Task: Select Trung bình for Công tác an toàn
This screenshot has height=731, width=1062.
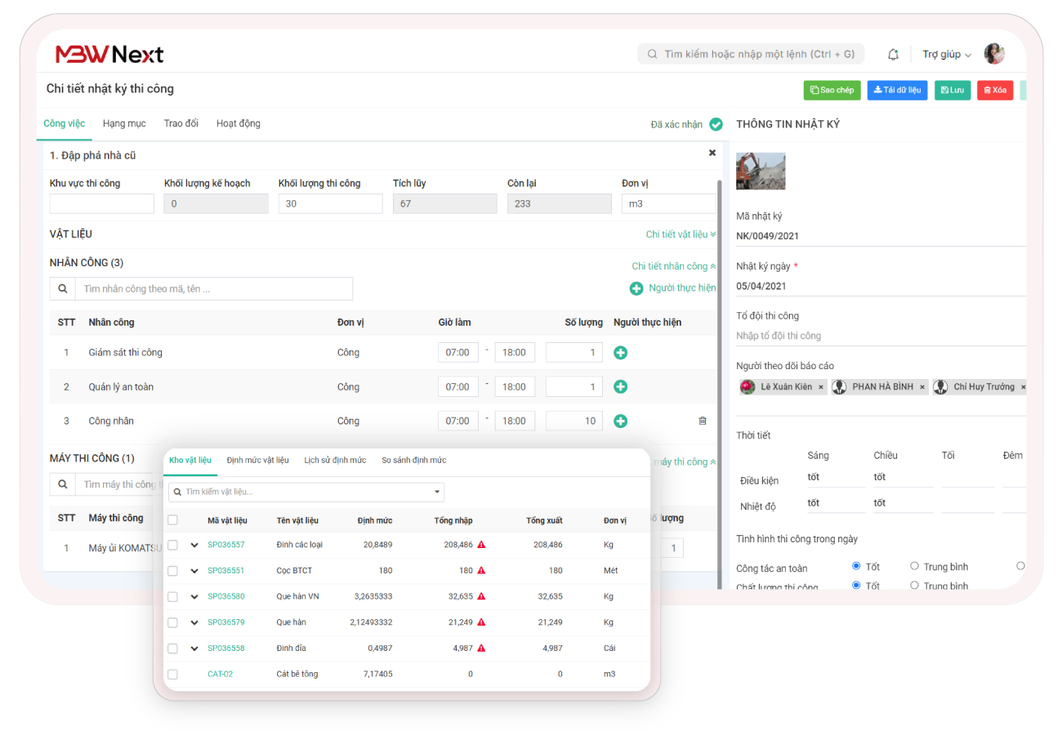Action: [x=914, y=566]
